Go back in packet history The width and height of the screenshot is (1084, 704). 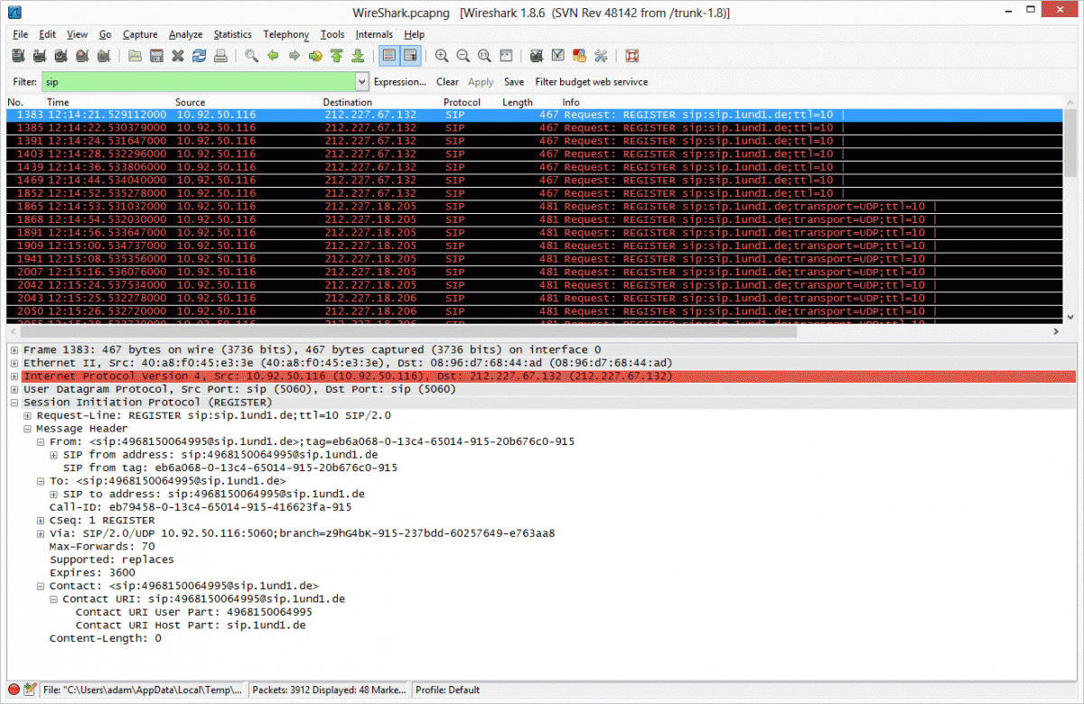tap(273, 56)
